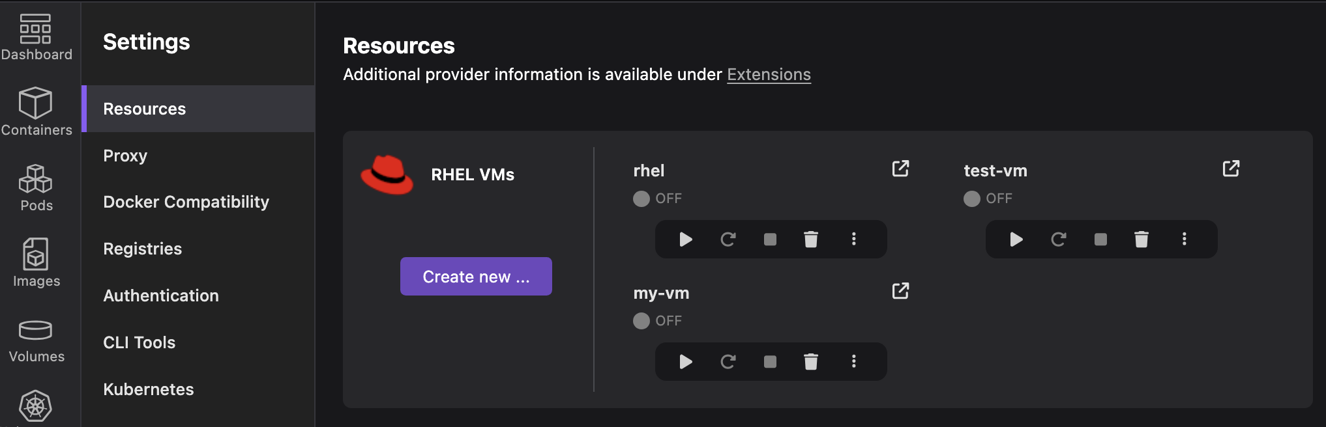Viewport: 1326px width, 427px height.
Task: Restart the my-vm machine
Action: [728, 362]
